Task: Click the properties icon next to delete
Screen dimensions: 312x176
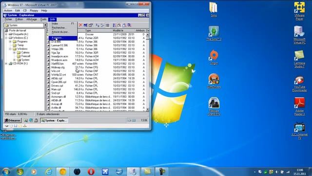Action: click(x=91, y=25)
